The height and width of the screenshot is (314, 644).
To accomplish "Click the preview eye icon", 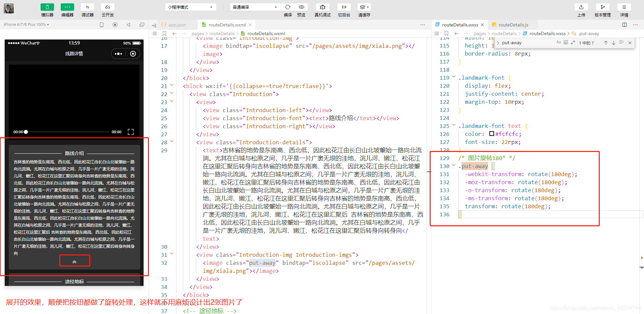I will 302,7.
